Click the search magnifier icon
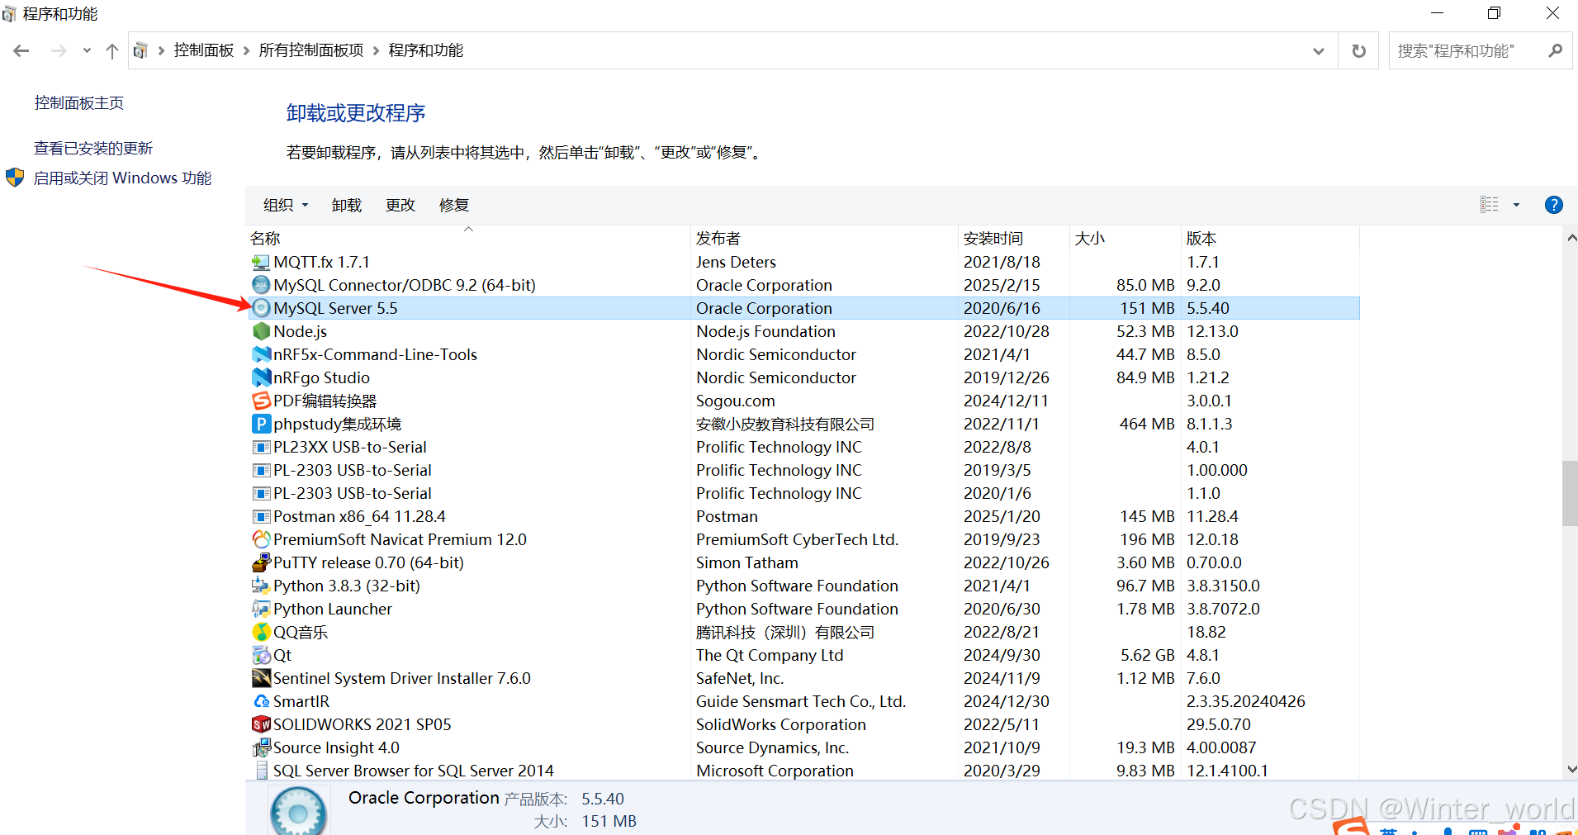 point(1555,51)
